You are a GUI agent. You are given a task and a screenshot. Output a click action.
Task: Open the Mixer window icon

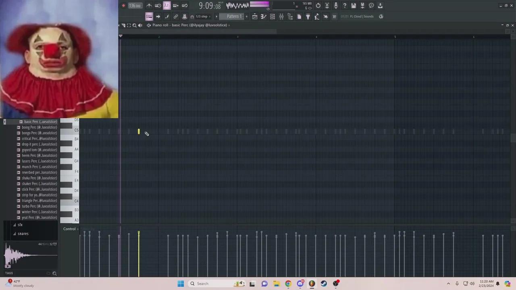[x=281, y=17]
